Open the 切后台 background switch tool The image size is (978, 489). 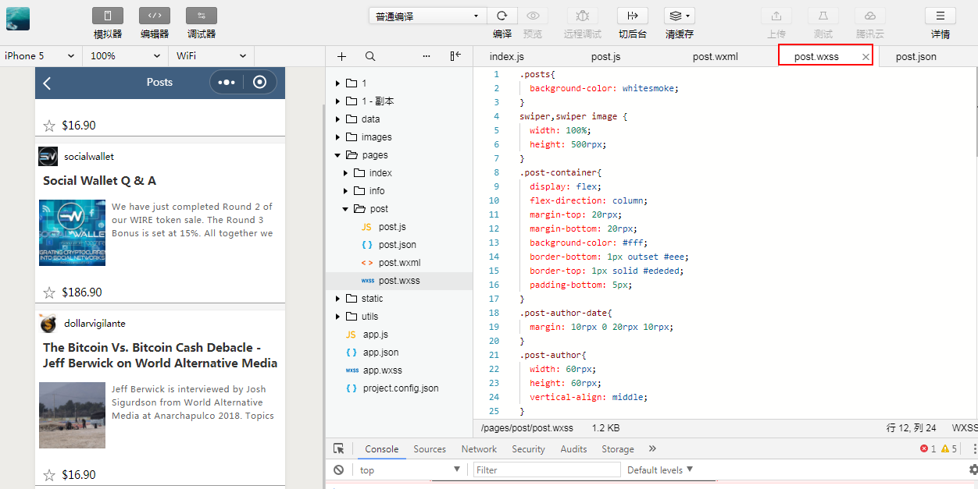632,16
